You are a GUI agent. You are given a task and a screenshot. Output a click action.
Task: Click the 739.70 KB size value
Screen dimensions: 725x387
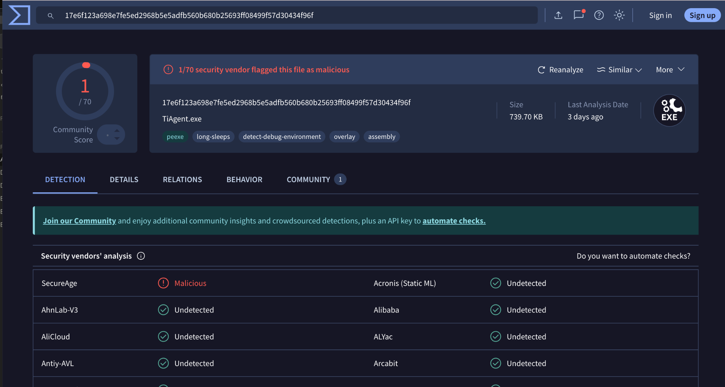coord(526,117)
